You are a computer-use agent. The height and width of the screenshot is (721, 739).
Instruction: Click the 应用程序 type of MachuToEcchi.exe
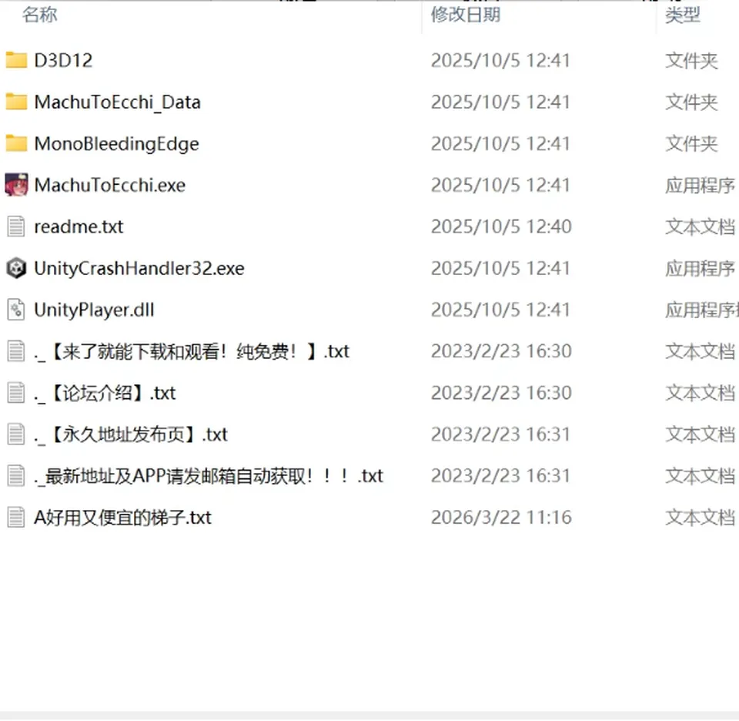[x=700, y=186]
